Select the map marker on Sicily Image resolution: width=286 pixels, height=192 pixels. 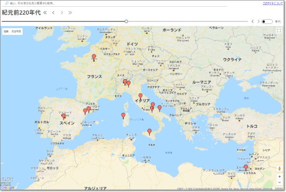150,131
